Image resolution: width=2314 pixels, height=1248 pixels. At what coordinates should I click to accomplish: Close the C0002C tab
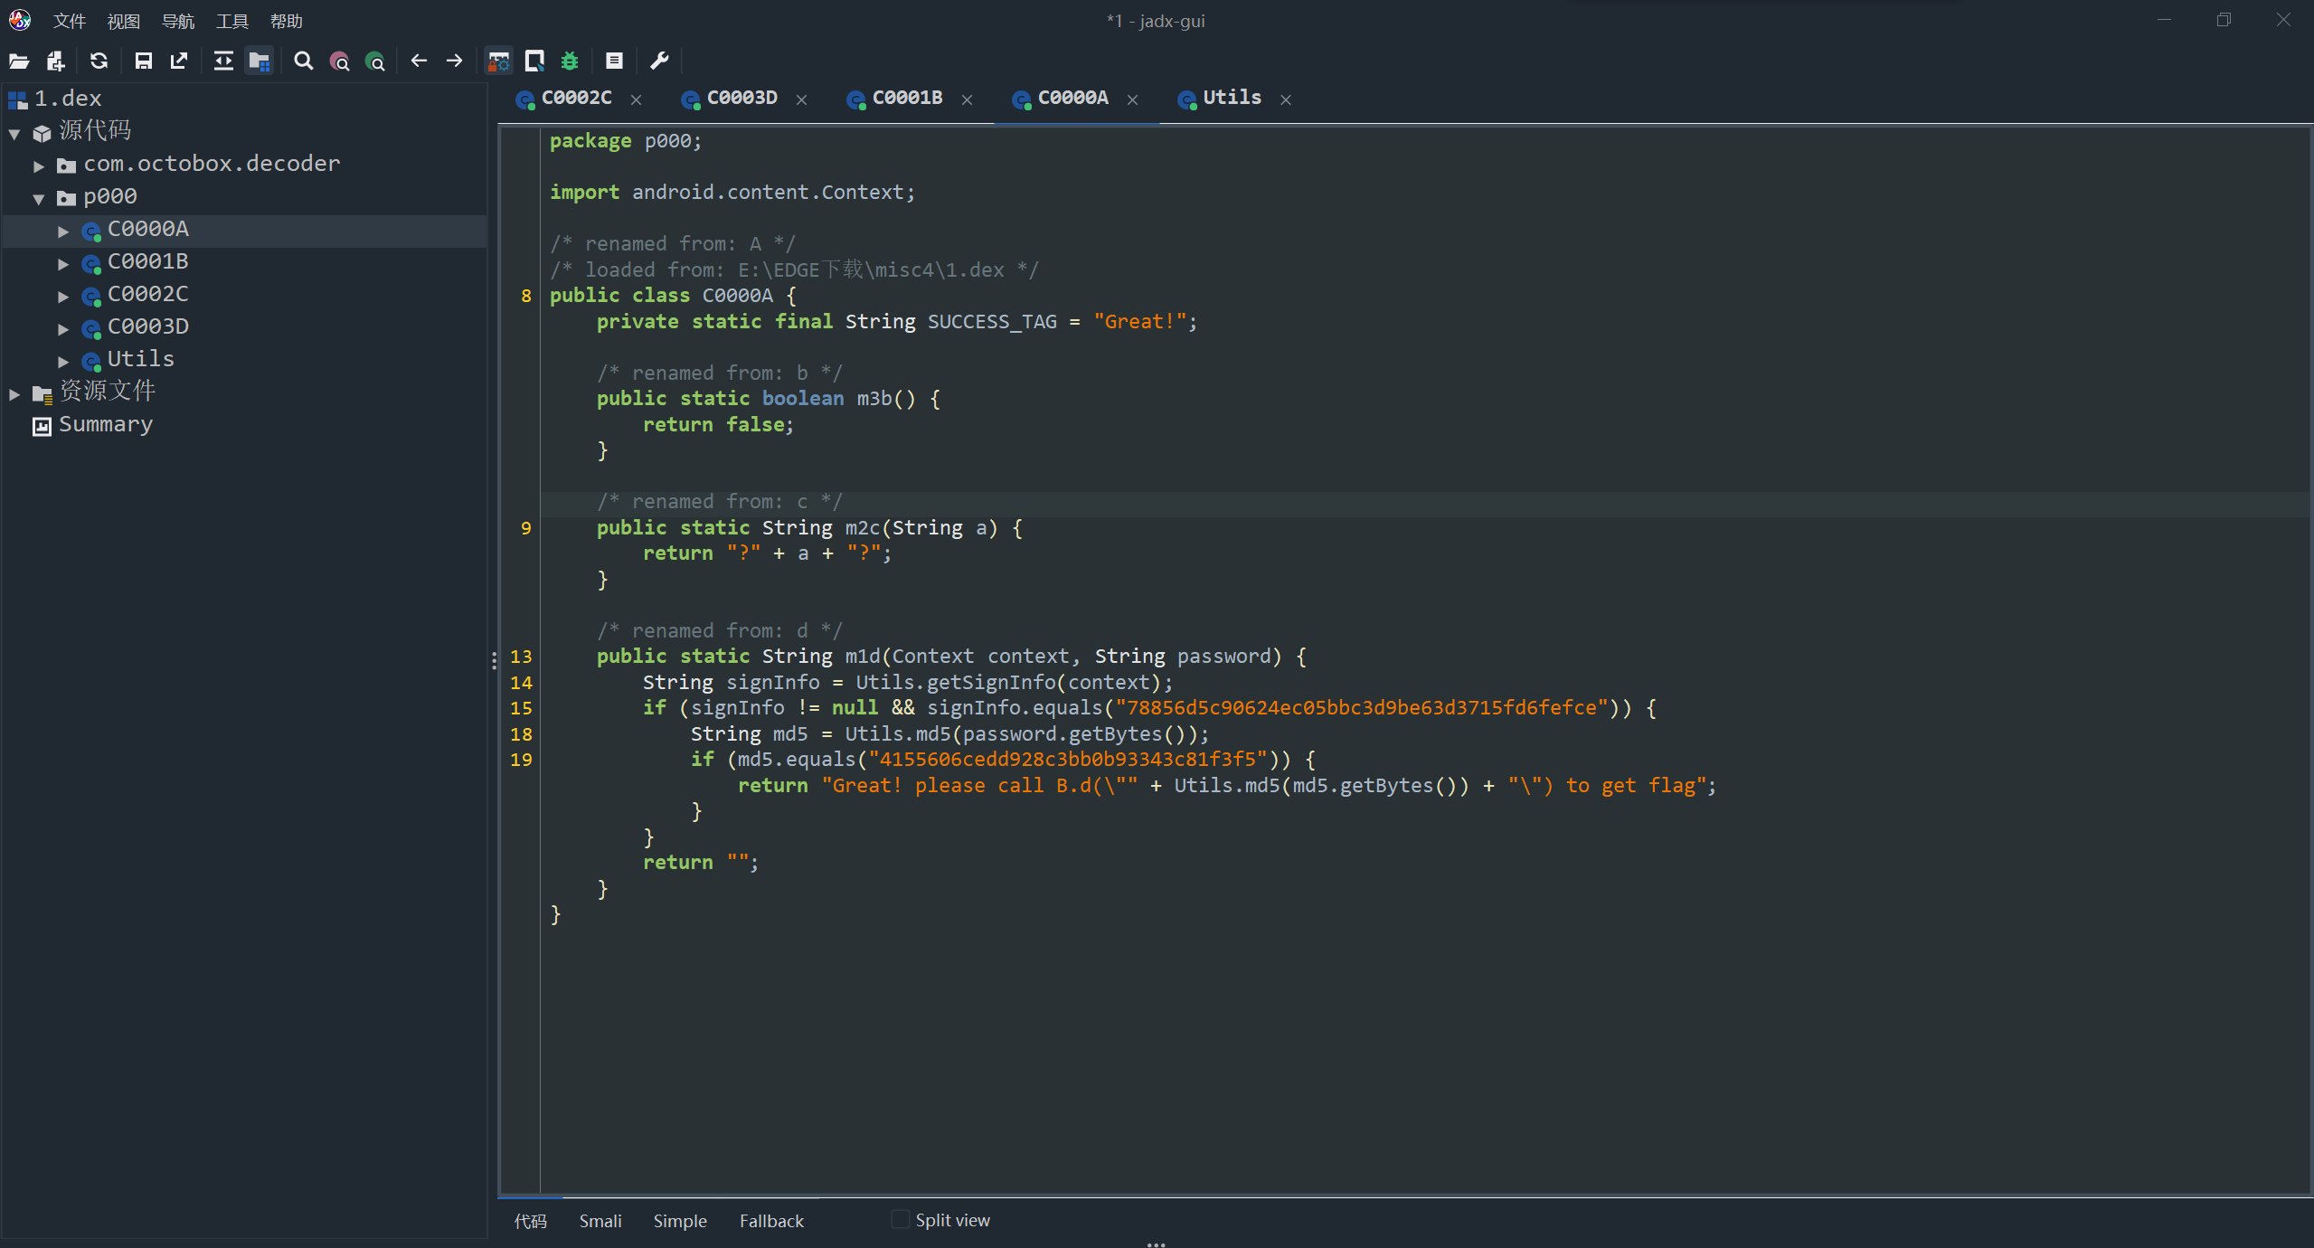(x=636, y=99)
